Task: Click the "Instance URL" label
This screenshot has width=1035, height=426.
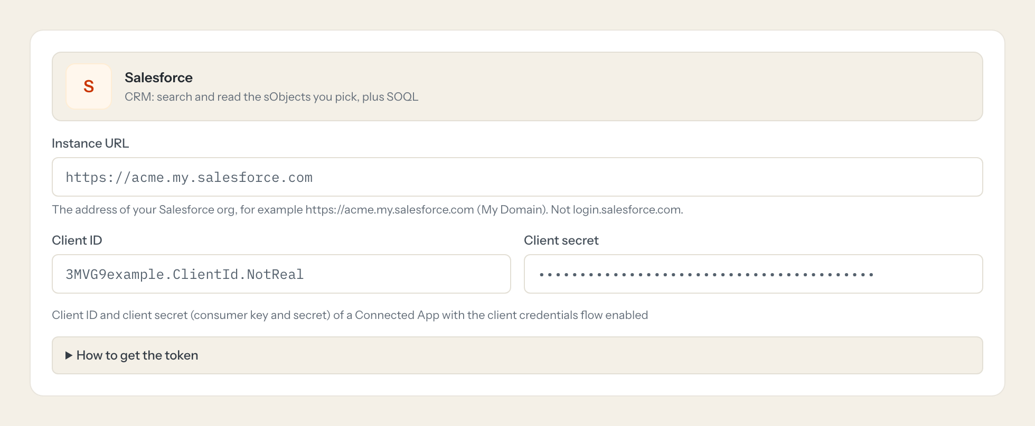Action: coord(90,143)
